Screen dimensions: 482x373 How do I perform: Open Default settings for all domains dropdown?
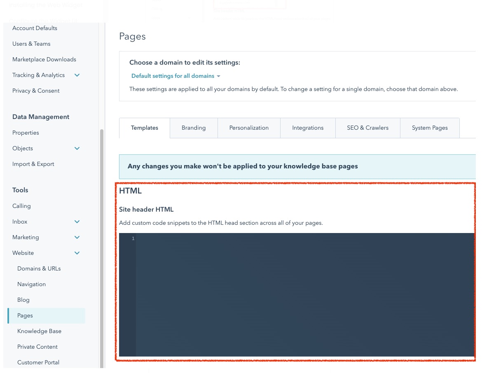tap(175, 76)
